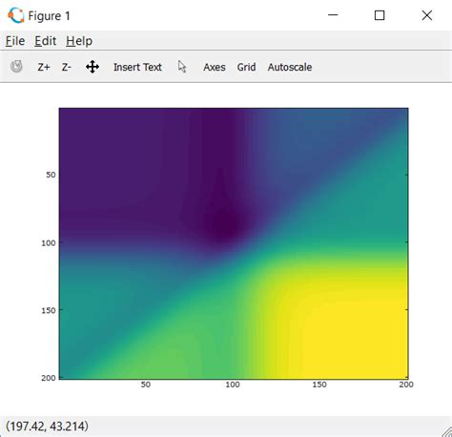The image size is (452, 437).
Task: Click the Octave logo in title bar
Action: click(16, 15)
